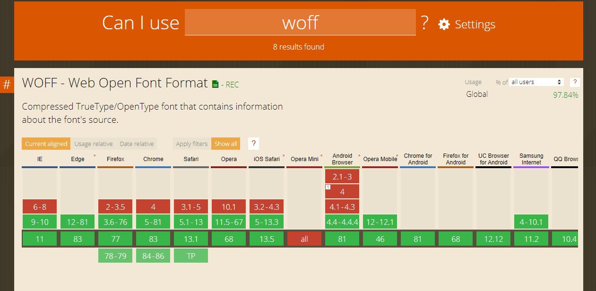This screenshot has height=291, width=596.
Task: Click the WOFF - Web Open Font Format title
Action: click(x=115, y=83)
